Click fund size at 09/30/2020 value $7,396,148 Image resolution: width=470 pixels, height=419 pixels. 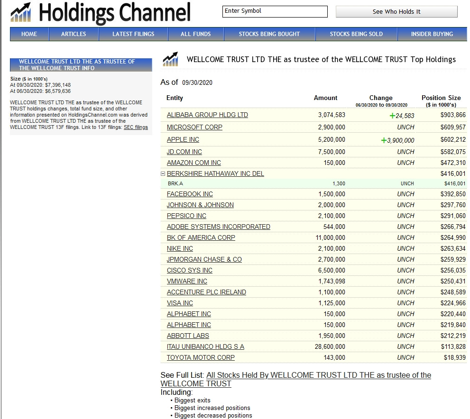coord(58,85)
